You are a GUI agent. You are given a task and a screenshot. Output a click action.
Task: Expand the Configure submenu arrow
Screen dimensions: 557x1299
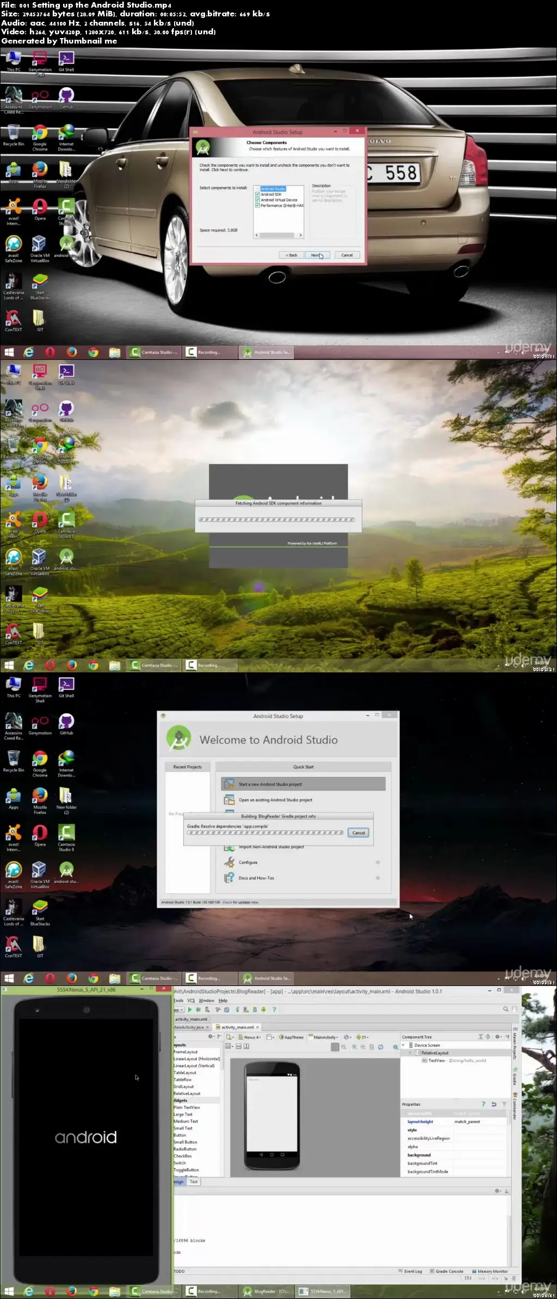pos(377,862)
